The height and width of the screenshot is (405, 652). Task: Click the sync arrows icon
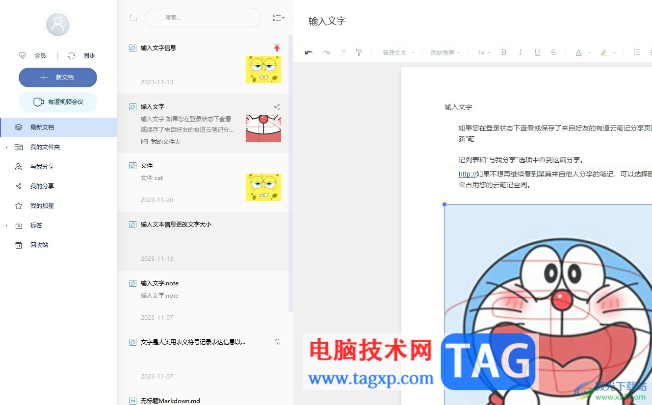pyautogui.click(x=72, y=56)
